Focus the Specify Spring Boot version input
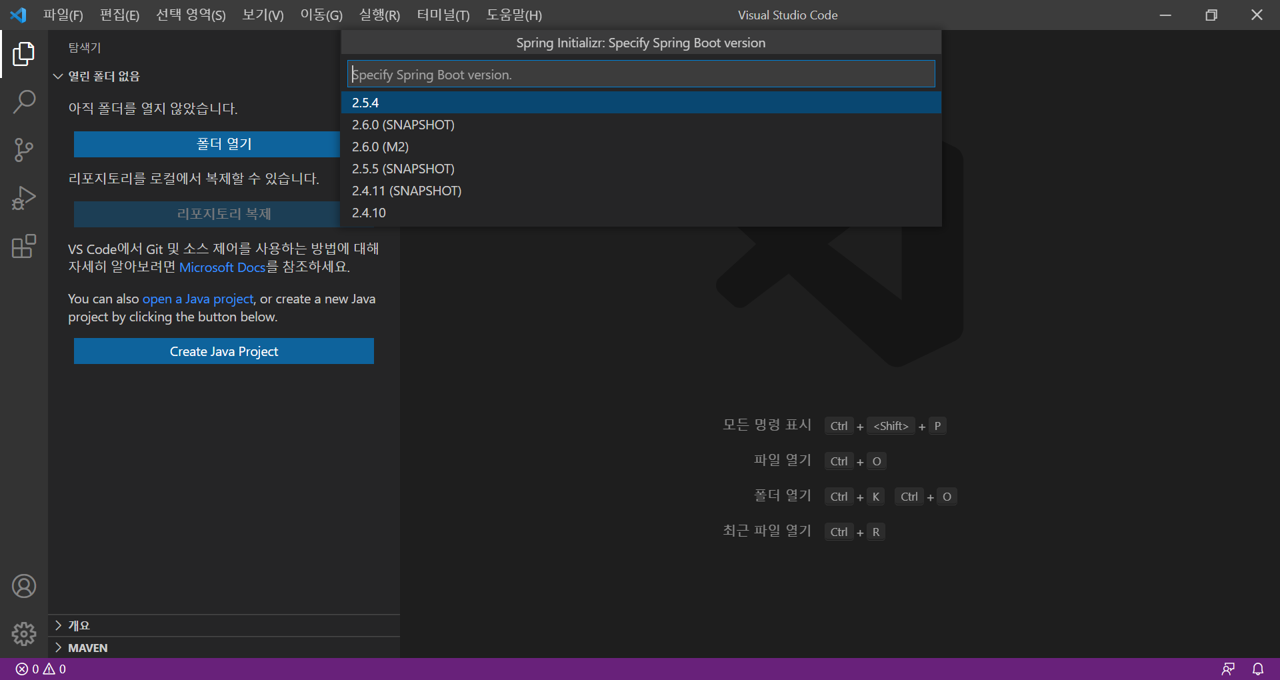This screenshot has height=680, width=1280. (x=641, y=74)
